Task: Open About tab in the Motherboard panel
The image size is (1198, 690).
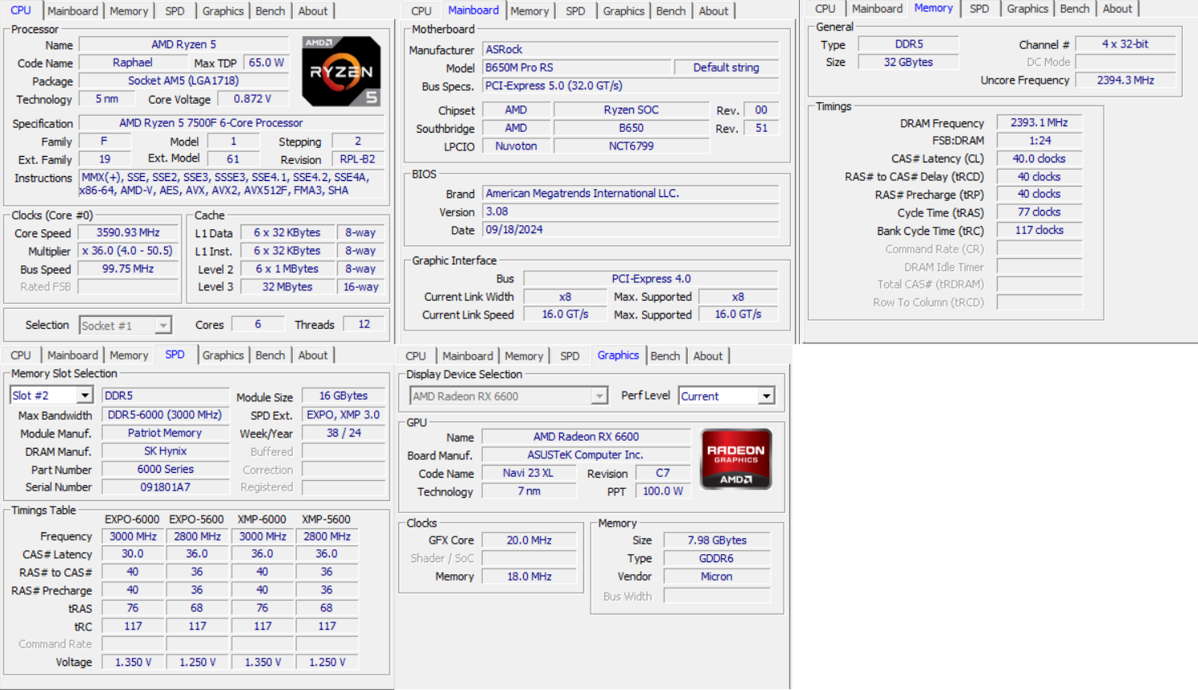Action: 713,11
